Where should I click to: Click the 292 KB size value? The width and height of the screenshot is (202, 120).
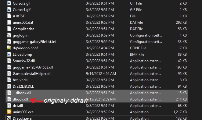click(181, 23)
